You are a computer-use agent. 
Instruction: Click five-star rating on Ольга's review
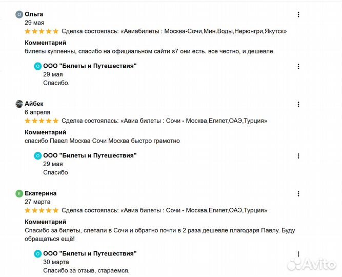click(x=42, y=31)
